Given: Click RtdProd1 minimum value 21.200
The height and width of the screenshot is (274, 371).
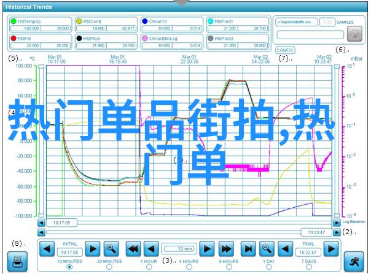Looking at the screenshot, I should [223, 28].
